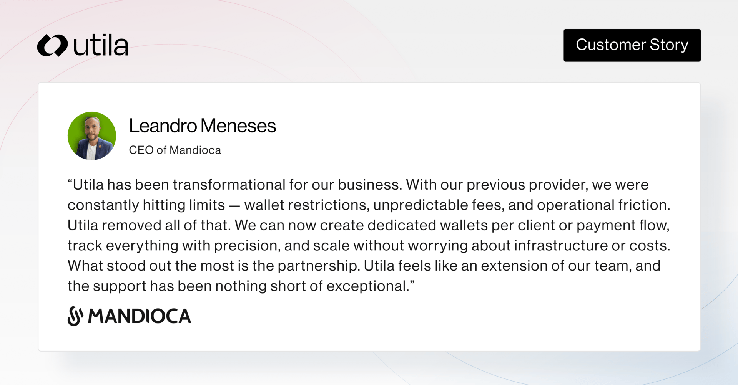Click the Utila logo symbol

coord(52,45)
